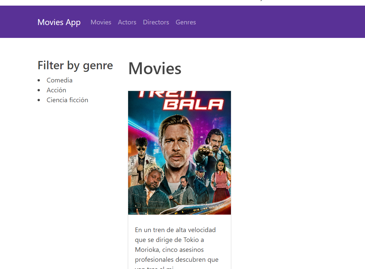
Task: Choose the Ciencia ficción genre
Action: tap(67, 100)
